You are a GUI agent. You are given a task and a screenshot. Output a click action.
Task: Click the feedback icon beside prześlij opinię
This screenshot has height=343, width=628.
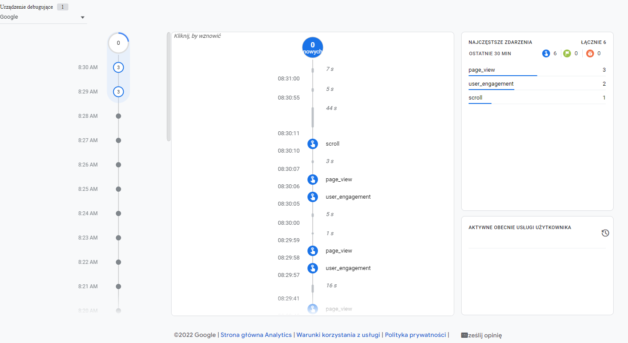464,335
